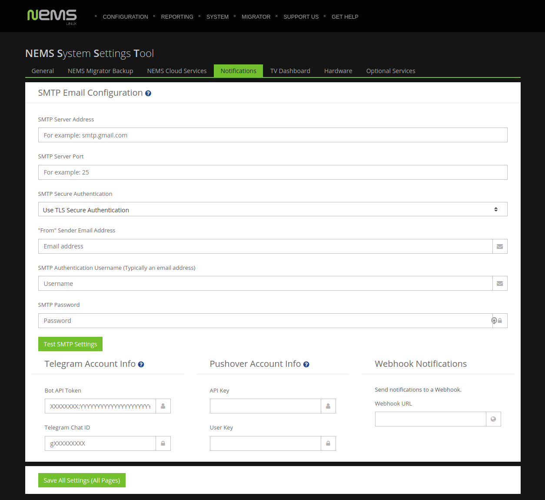Open the Optional Services tab

pyautogui.click(x=390, y=71)
